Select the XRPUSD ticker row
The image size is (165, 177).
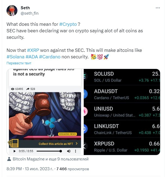(x=122, y=146)
